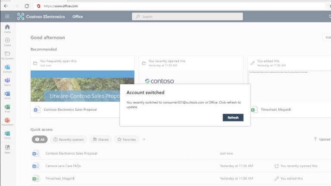This screenshot has width=331, height=186.
Task: Launch PowerPoint from the sidebar
Action: [7, 122]
